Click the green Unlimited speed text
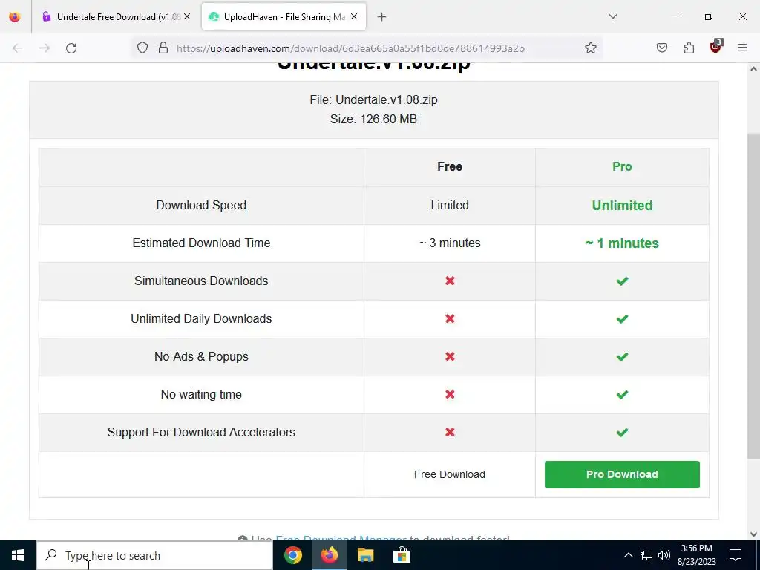The image size is (760, 570). point(622,205)
